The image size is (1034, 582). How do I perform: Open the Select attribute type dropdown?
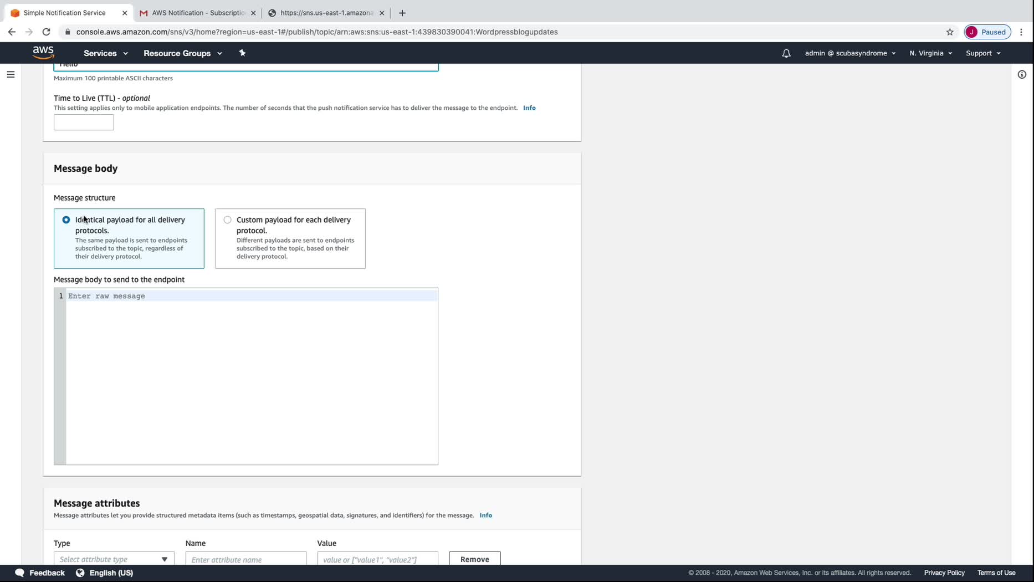click(x=114, y=559)
